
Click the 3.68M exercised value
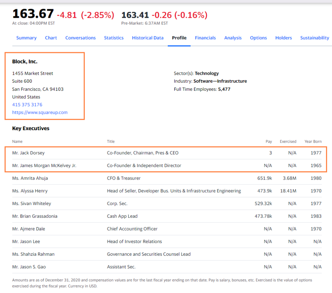pyautogui.click(x=289, y=178)
